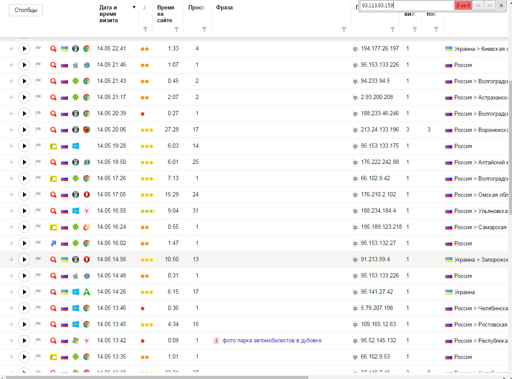Sort by Дата и время визита arrow
The image size is (512, 379).
click(x=134, y=7)
